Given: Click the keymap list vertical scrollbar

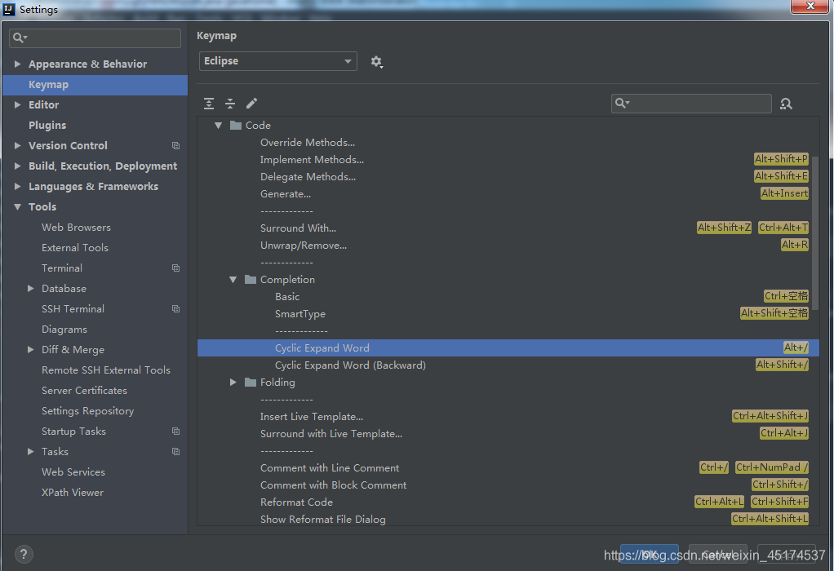Looking at the screenshot, I should tap(815, 232).
